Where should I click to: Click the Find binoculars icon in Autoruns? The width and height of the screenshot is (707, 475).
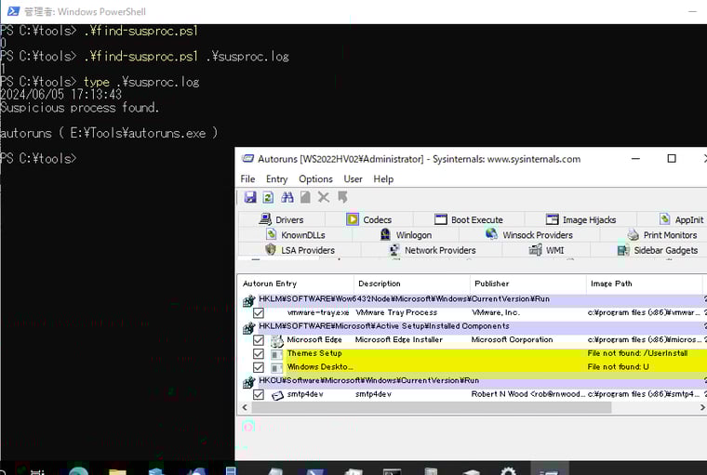287,197
